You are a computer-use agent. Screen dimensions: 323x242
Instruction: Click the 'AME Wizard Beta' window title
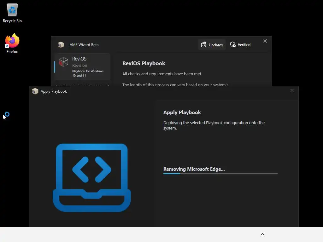pos(84,45)
